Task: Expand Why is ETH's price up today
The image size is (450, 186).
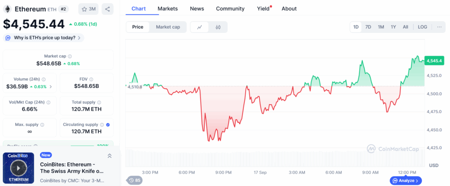Action: tap(43, 38)
